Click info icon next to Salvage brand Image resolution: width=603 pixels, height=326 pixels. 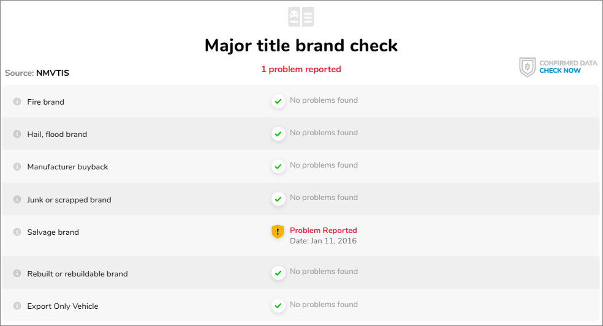pos(17,232)
